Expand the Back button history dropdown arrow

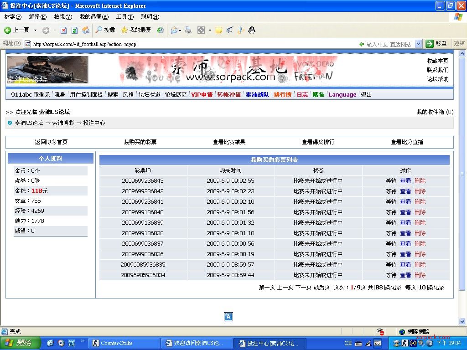35,30
